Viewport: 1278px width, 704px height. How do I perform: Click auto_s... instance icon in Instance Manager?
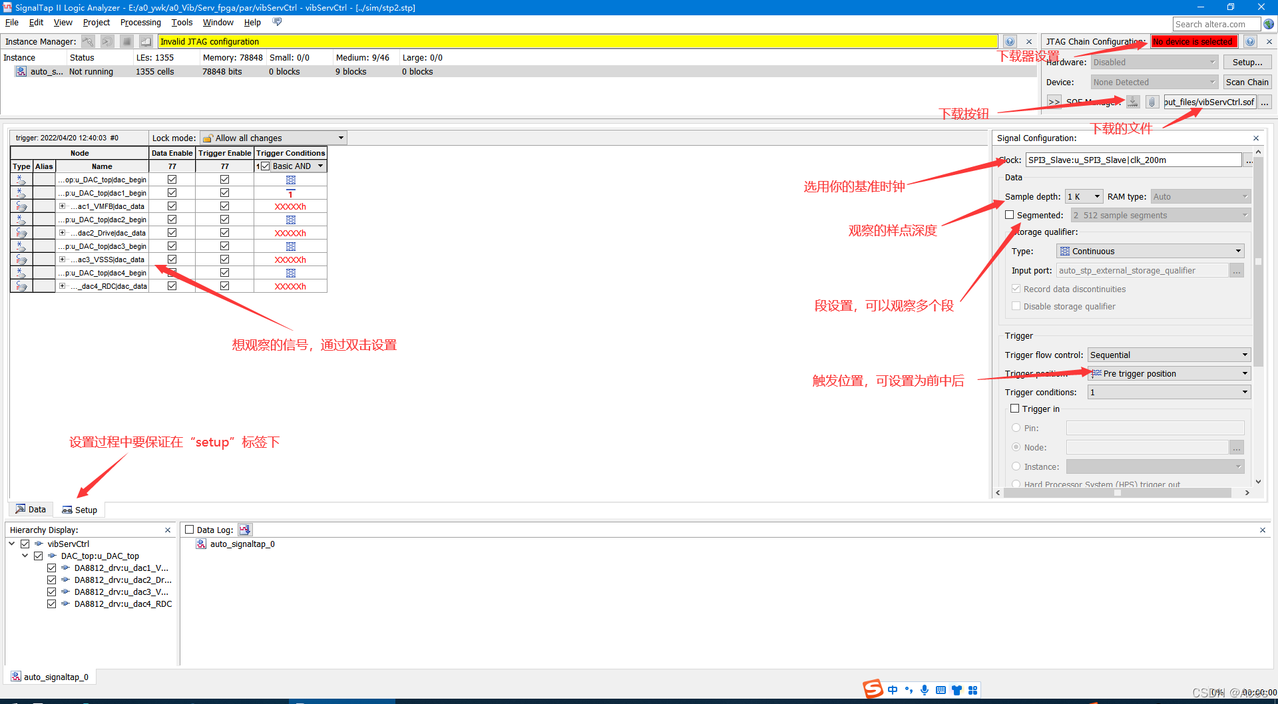[21, 71]
